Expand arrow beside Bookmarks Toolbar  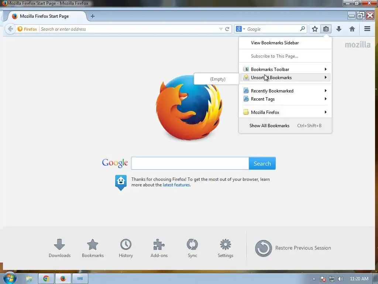(x=326, y=69)
